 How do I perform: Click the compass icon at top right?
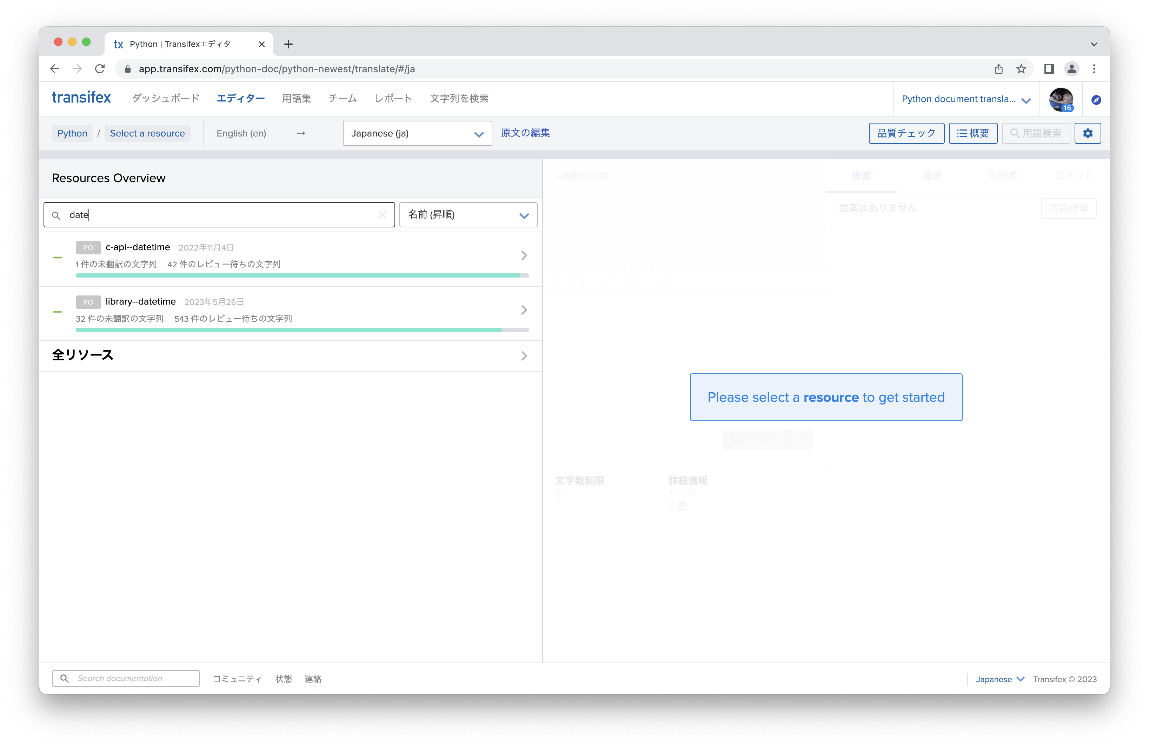click(1096, 100)
